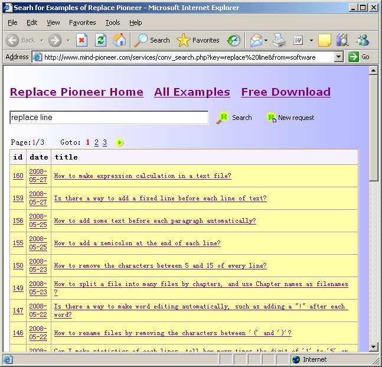382x367 pixels.
Task: Expand the Back button history dropdown
Action: click(41, 41)
